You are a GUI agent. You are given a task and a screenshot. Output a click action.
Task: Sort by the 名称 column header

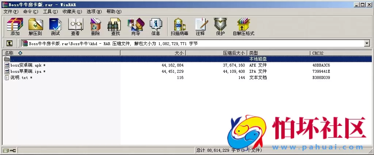pyautogui.click(x=61, y=53)
